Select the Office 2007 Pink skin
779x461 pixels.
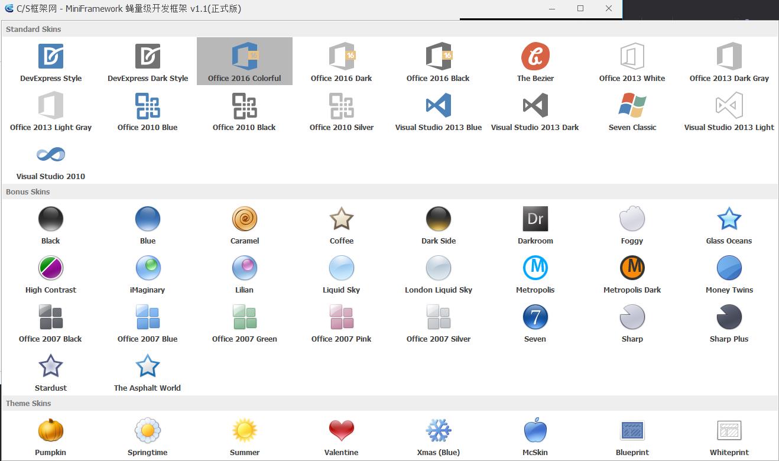coord(341,322)
